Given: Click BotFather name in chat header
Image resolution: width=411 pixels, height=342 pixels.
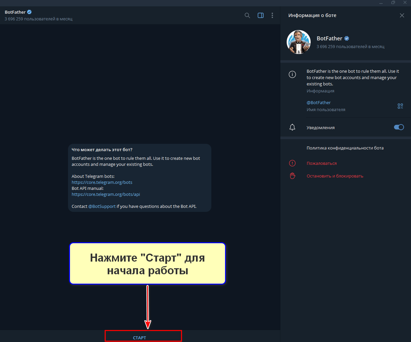Looking at the screenshot, I should pyautogui.click(x=15, y=12).
